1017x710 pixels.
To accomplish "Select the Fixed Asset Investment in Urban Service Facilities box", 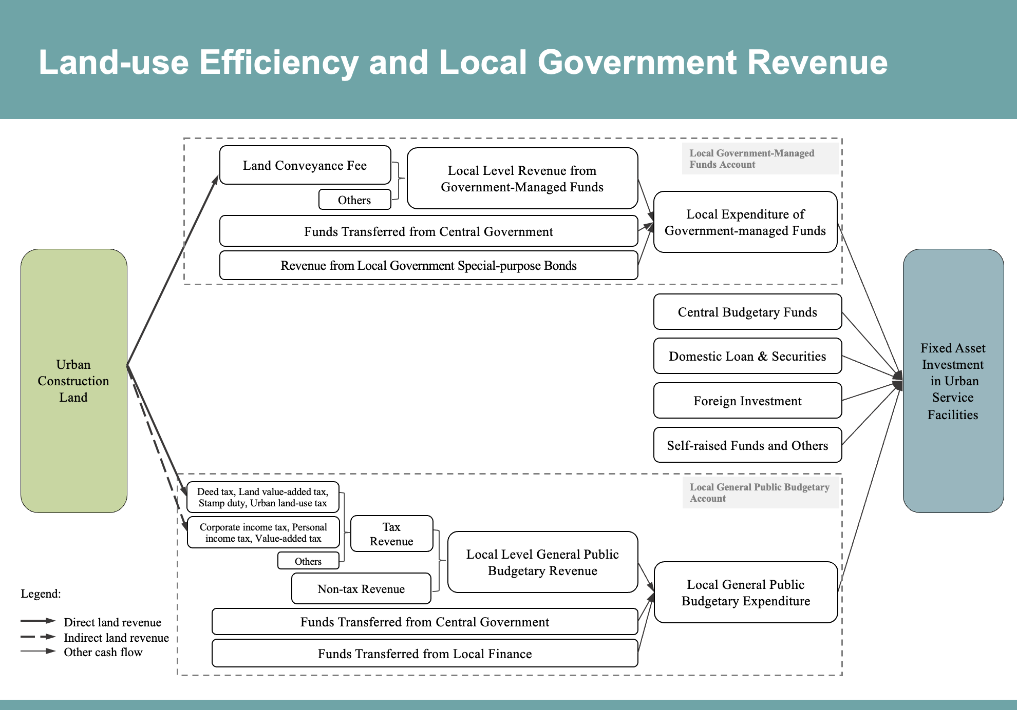I will tap(953, 381).
